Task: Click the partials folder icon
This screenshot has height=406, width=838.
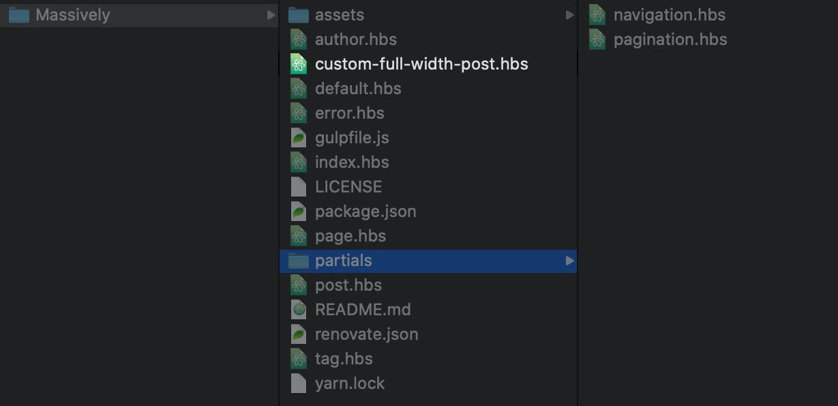Action: (298, 261)
